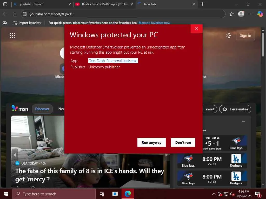The image size is (266, 199).
Task: Open the tab actions menu icon
Action: (5, 4)
